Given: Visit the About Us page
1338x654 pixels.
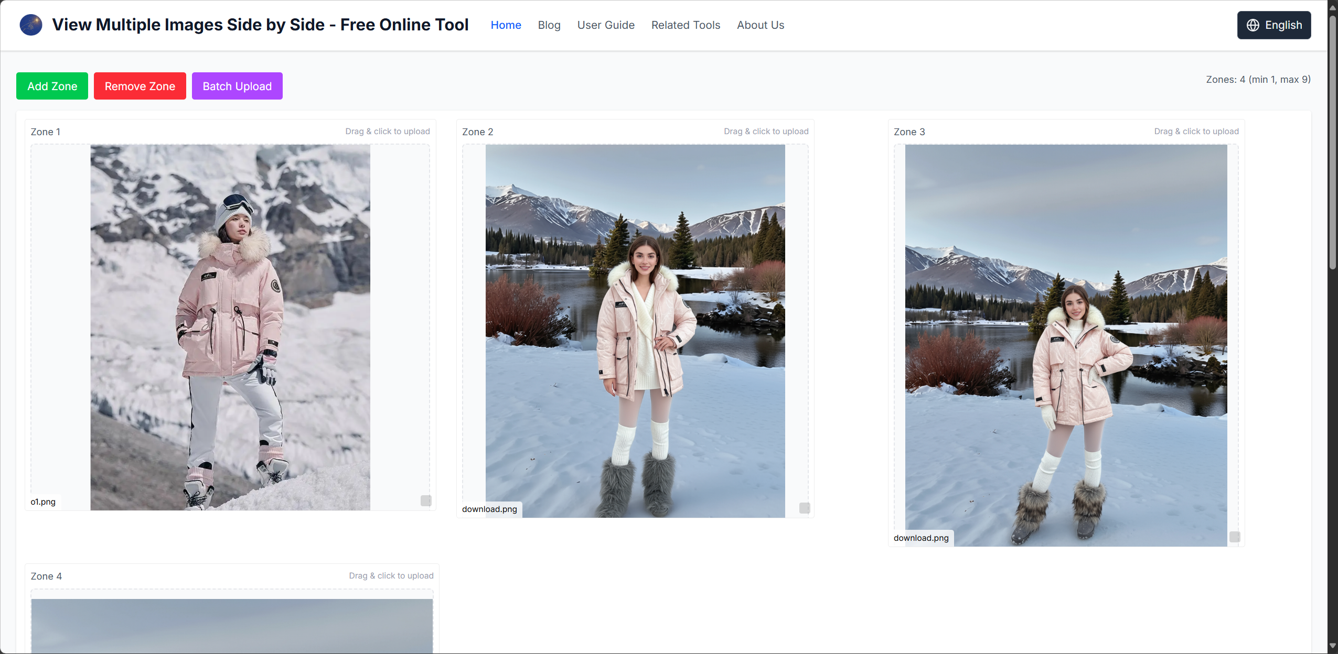Looking at the screenshot, I should (761, 25).
